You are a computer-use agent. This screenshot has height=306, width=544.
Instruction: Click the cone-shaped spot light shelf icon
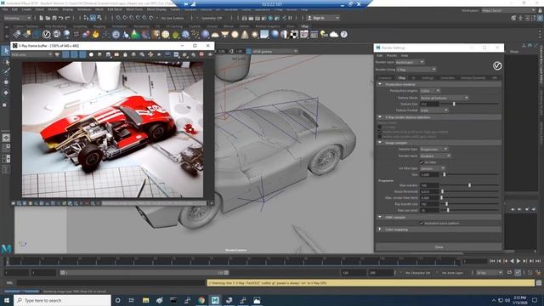(x=245, y=34)
